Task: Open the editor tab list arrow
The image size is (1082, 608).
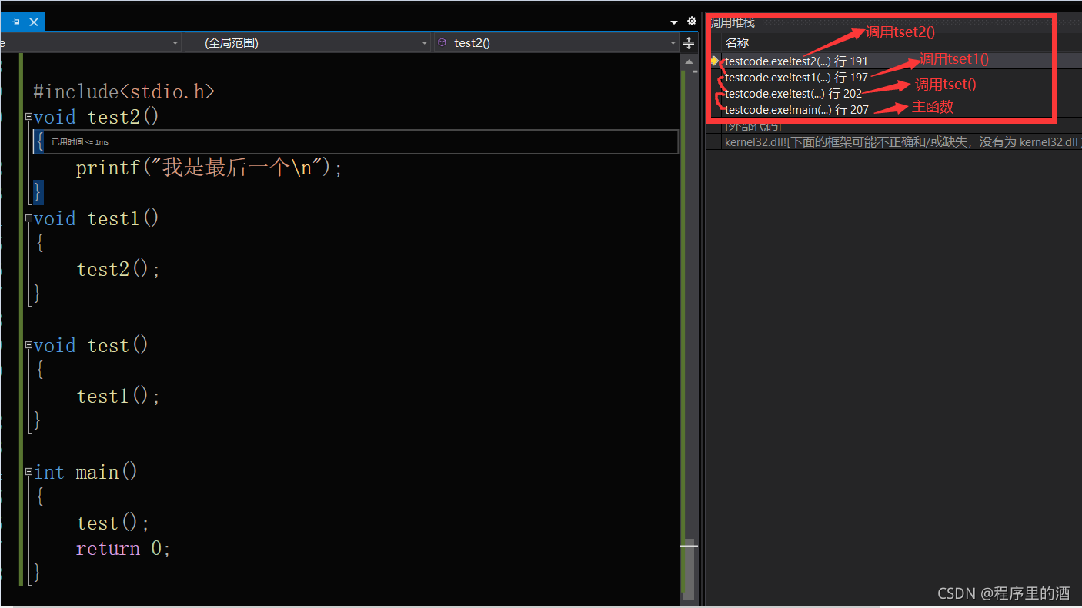Action: click(x=675, y=22)
